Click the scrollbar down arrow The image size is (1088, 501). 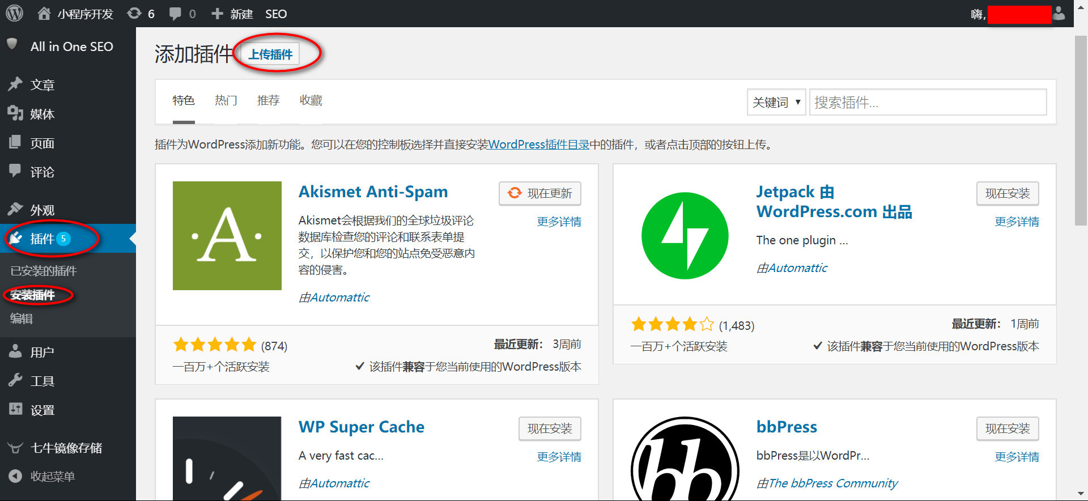[1081, 494]
